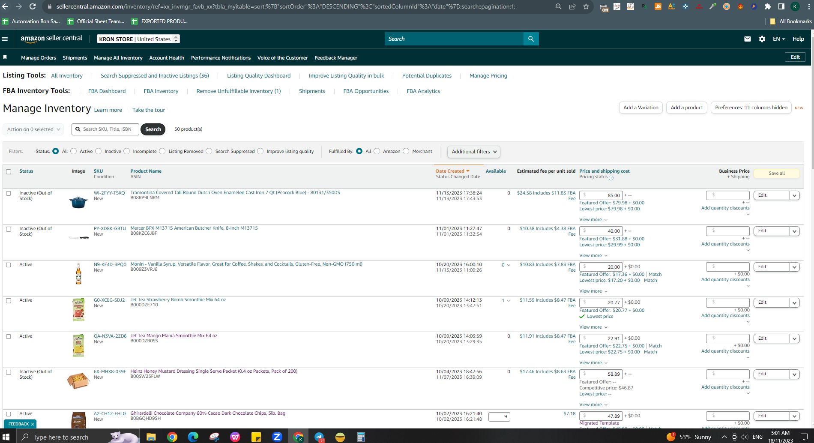The width and height of the screenshot is (814, 443).
Task: Expand the Additional filters dropdown
Action: tap(473, 152)
